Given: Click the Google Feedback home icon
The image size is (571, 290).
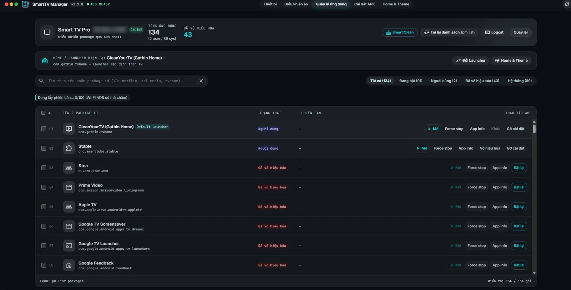Looking at the screenshot, I should click(x=69, y=265).
